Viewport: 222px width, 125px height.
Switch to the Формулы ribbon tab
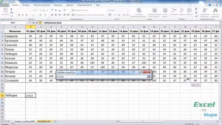point(58,5)
